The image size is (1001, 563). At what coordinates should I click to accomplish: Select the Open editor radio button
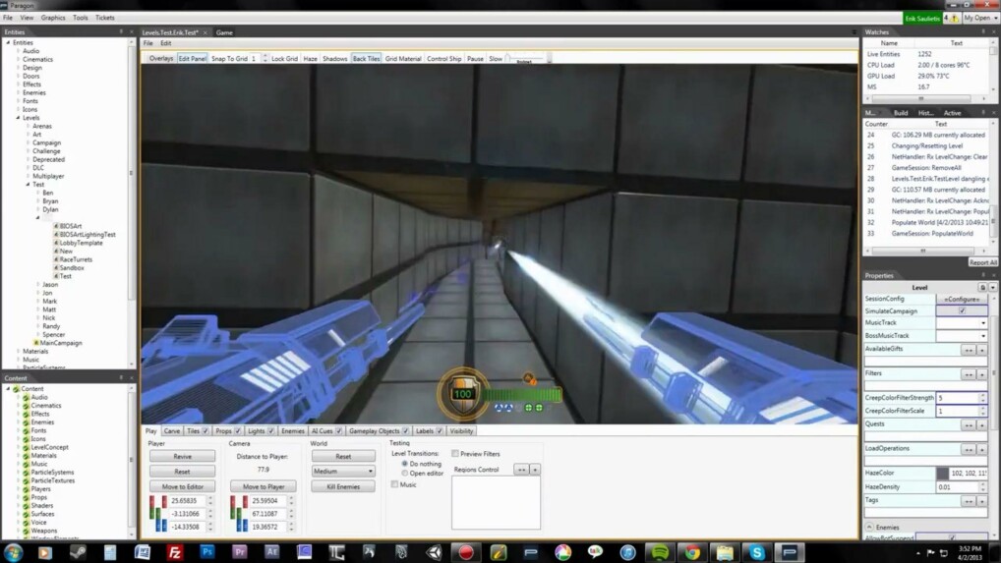click(405, 474)
